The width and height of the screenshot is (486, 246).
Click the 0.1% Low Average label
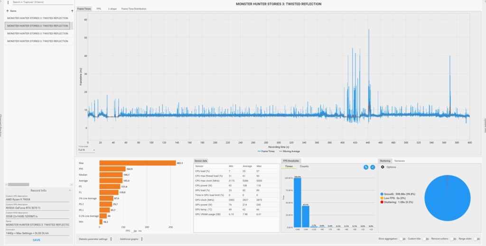pyautogui.click(x=88, y=216)
